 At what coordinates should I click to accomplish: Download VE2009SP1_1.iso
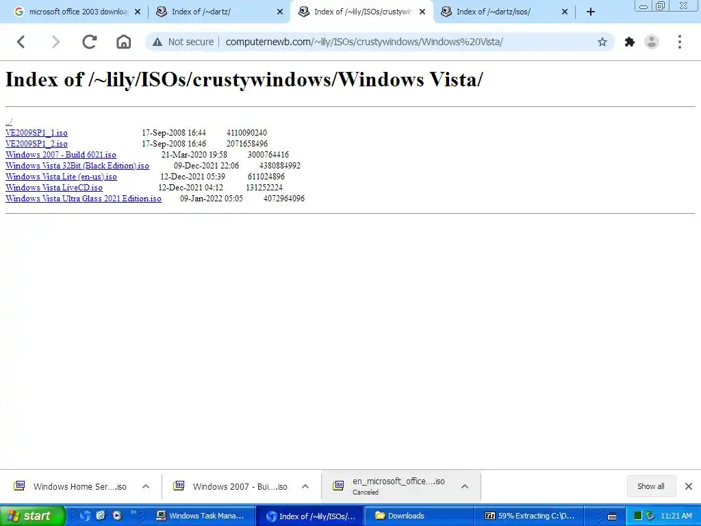(x=36, y=133)
